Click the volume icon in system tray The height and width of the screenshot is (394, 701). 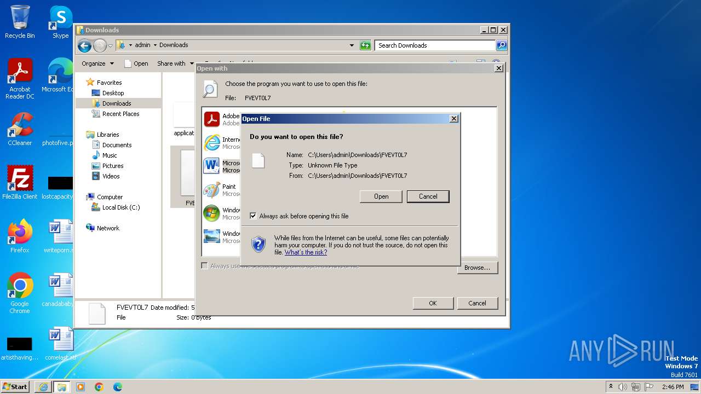click(x=622, y=387)
